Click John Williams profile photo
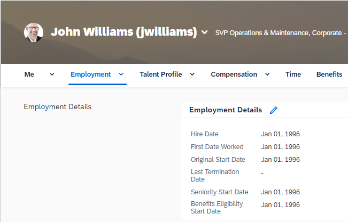 coord(34,32)
